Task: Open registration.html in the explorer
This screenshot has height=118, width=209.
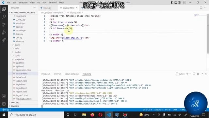Action: pos(24,99)
